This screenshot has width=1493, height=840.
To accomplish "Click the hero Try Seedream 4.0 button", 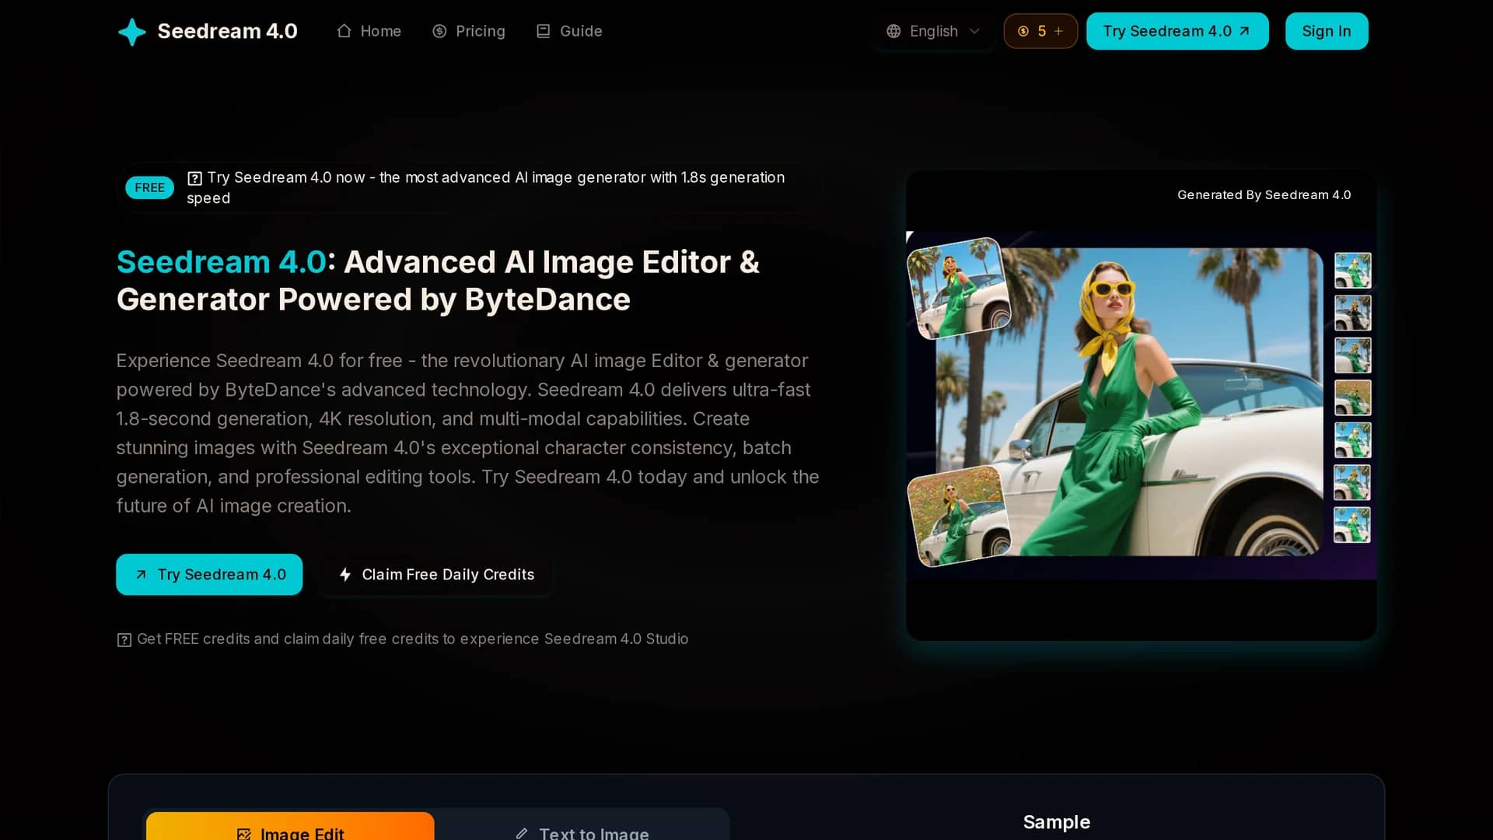I will coord(209,575).
